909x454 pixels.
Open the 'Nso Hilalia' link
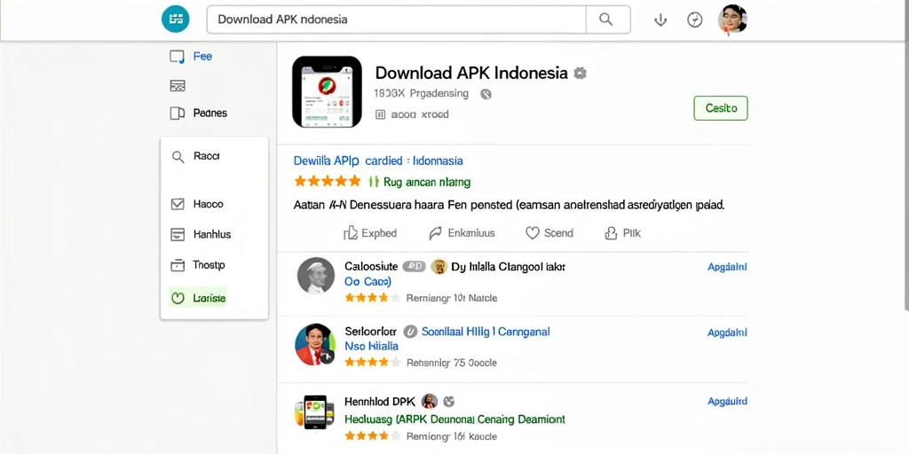click(x=371, y=347)
